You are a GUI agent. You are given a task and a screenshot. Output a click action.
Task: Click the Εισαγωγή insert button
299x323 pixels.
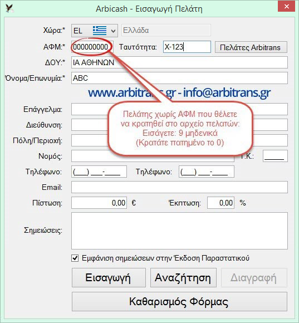(x=109, y=277)
